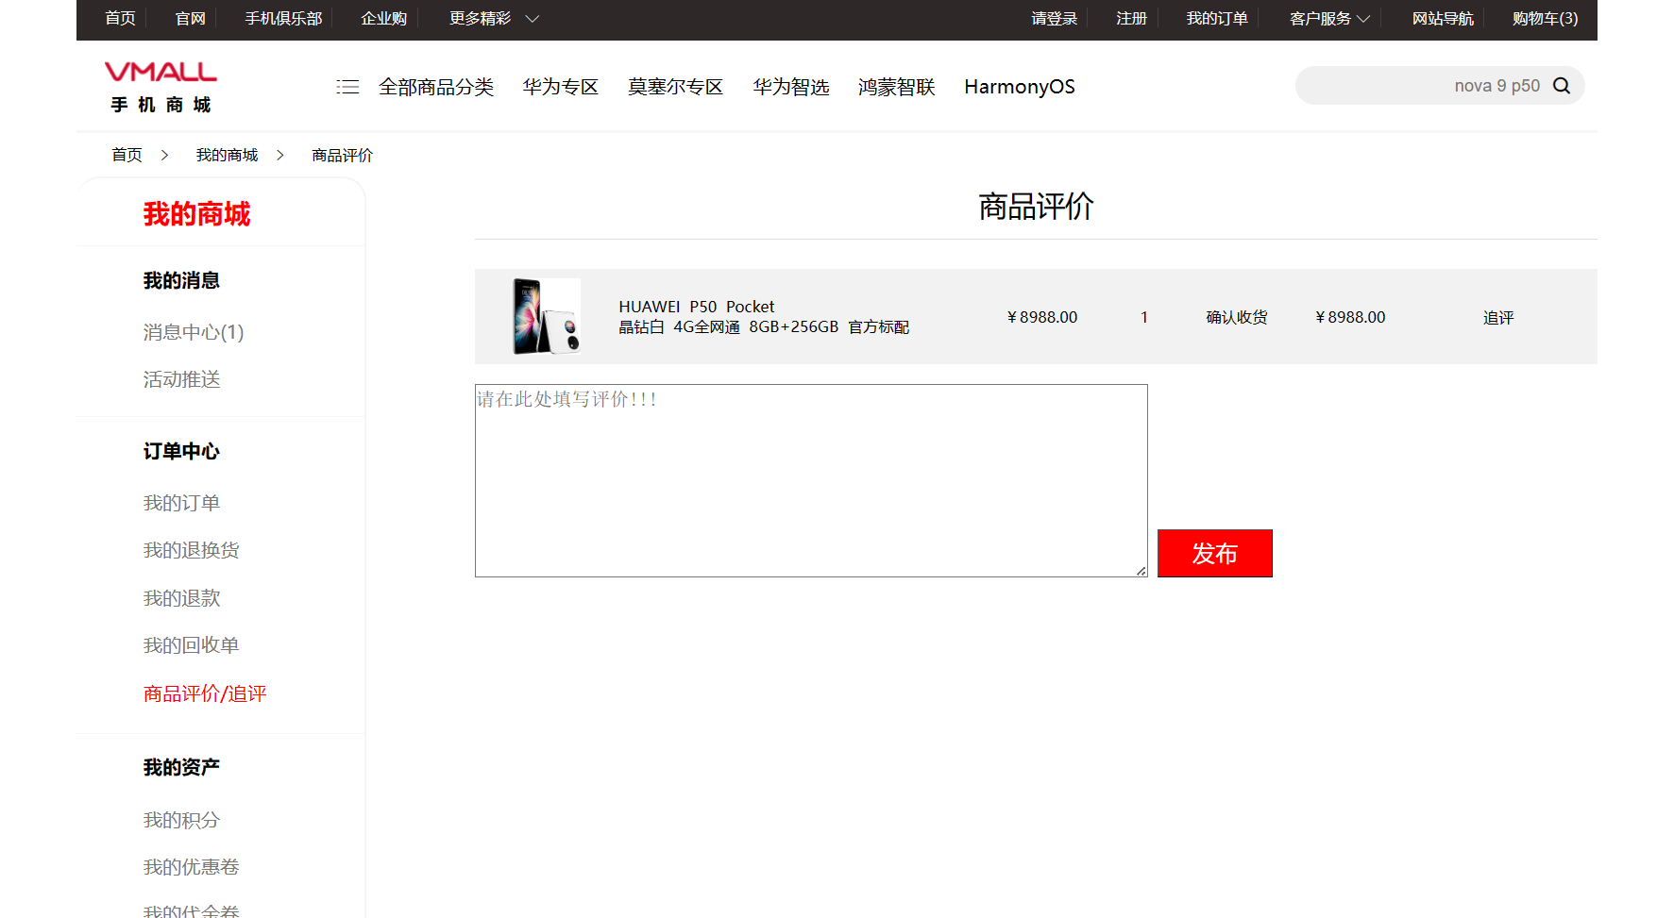Screen dimensions: 1674x918
Task: Click the 订单中心 section heading
Action: click(181, 451)
